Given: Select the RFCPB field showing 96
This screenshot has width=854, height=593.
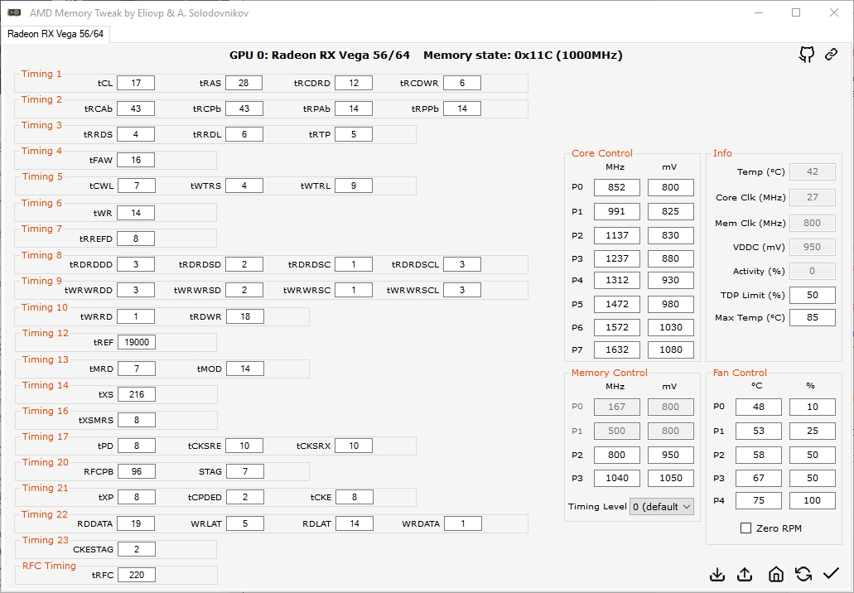Looking at the screenshot, I should coord(137,471).
